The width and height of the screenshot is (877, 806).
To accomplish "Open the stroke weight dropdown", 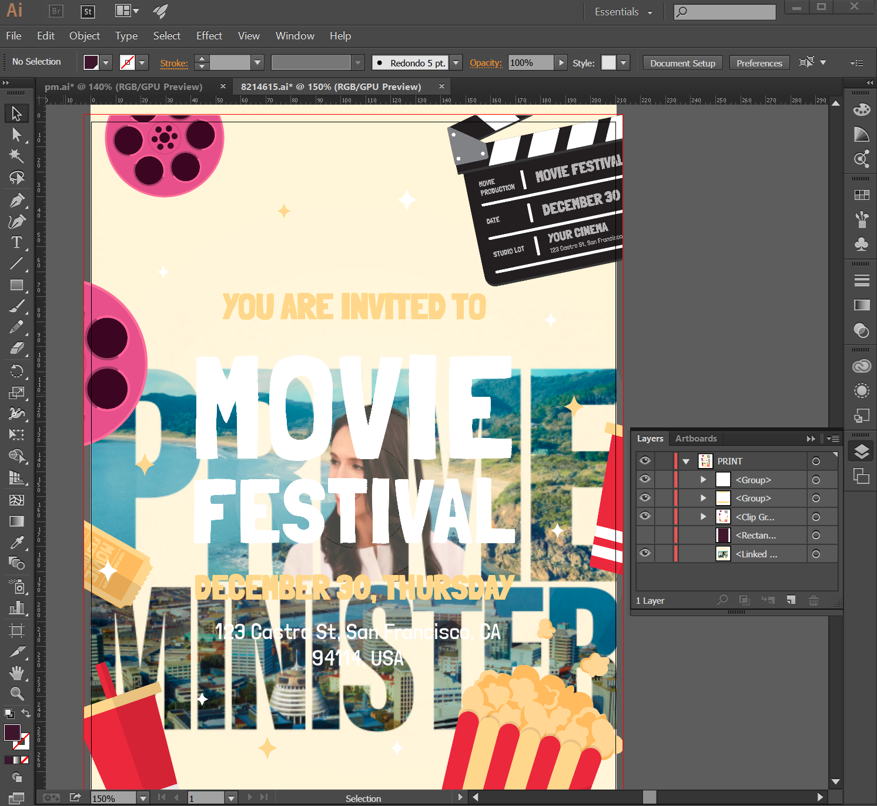I will click(x=257, y=62).
